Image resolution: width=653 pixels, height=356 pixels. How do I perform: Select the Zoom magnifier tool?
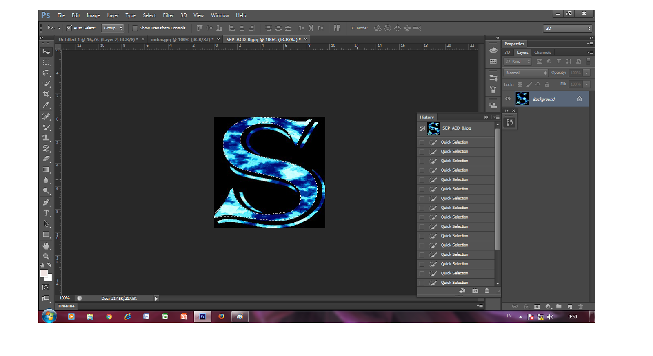point(46,257)
